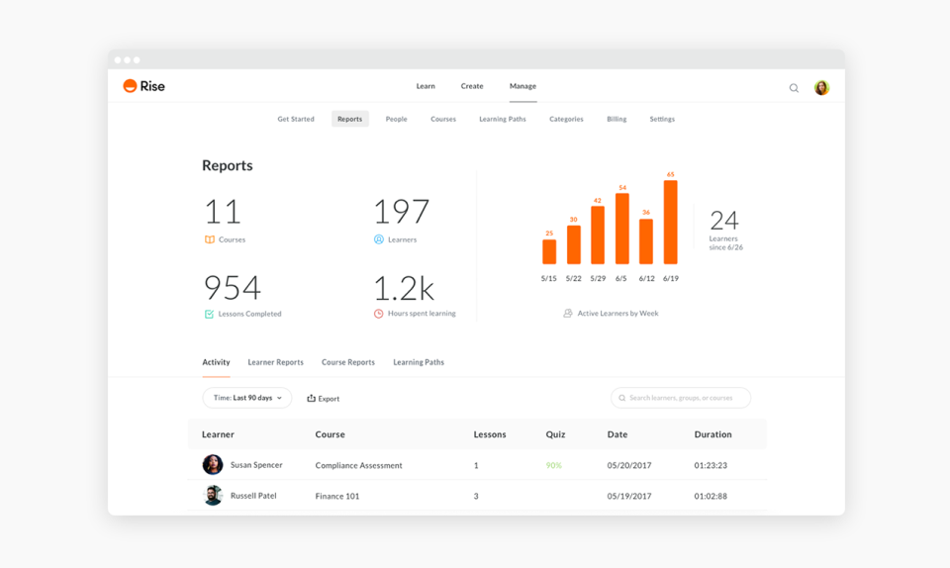The width and height of the screenshot is (950, 568).
Task: Click the duration 01:02:88
Action: pyautogui.click(x=711, y=496)
